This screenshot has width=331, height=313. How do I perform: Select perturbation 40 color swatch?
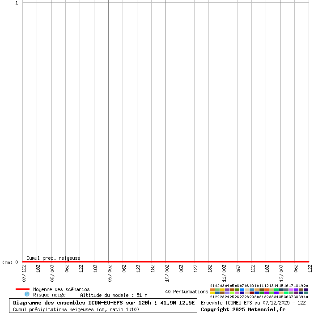pyautogui.click(x=306, y=293)
